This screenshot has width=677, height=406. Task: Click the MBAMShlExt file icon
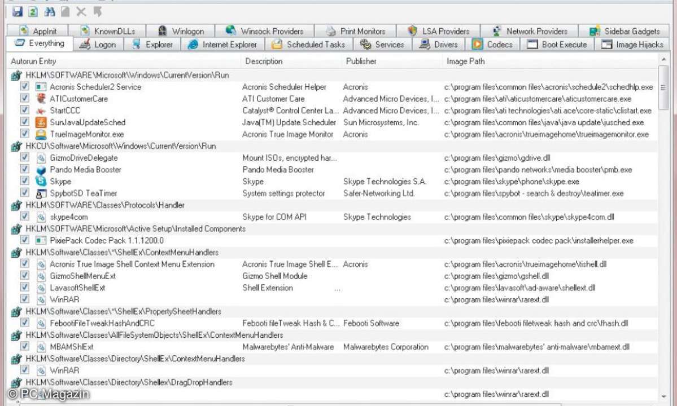pyautogui.click(x=41, y=347)
